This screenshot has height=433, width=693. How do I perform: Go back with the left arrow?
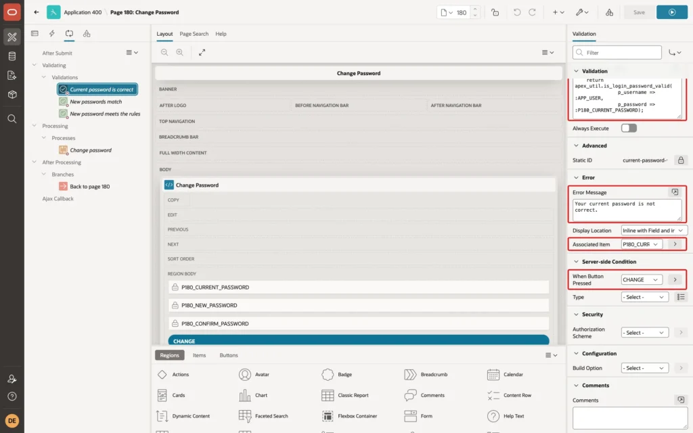coord(37,12)
